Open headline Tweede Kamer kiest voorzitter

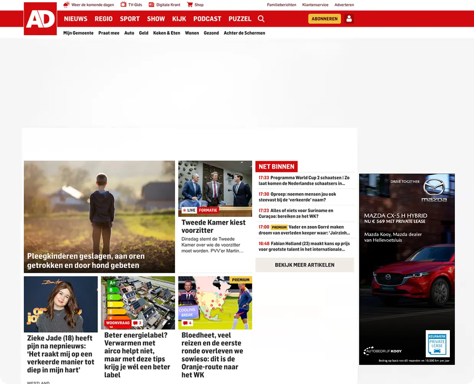213,226
